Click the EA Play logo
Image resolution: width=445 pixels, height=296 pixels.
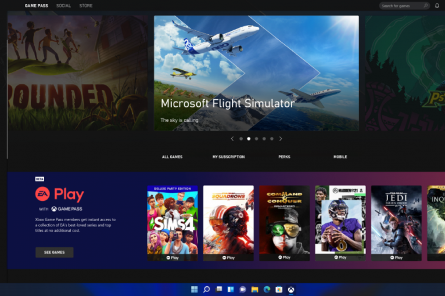tap(60, 194)
